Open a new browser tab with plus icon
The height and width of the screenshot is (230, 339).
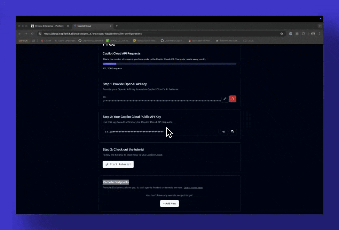pyautogui.click(x=117, y=26)
